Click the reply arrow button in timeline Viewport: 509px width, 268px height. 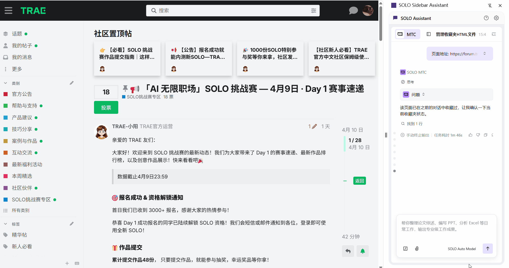point(348,251)
